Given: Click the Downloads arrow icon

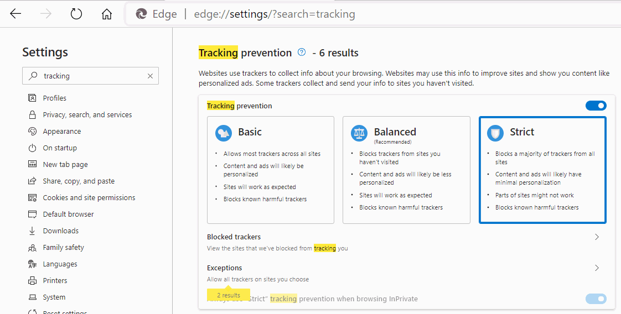Looking at the screenshot, I should (x=32, y=231).
